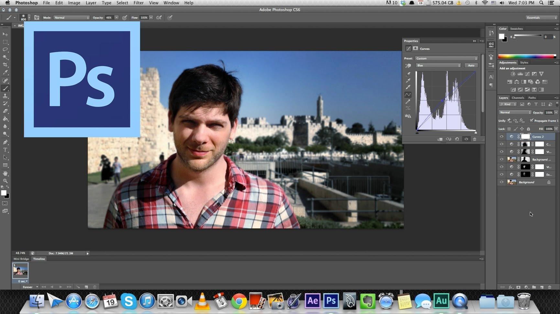The height and width of the screenshot is (314, 560).
Task: Select the Clone Stamp tool
Action: point(5,96)
